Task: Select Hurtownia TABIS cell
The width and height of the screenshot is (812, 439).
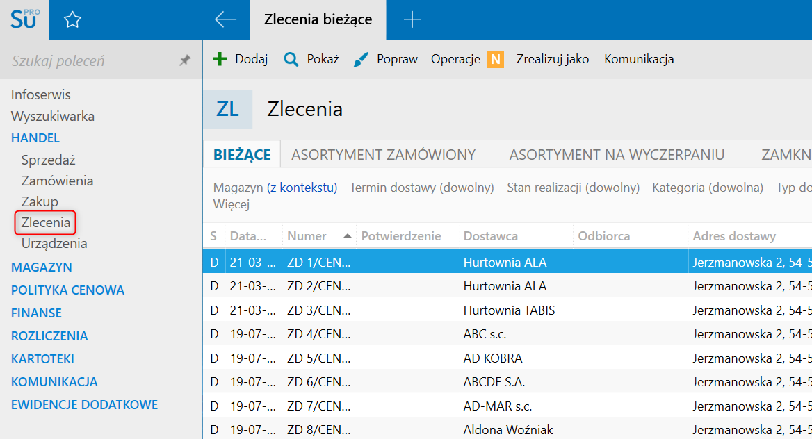Action: click(x=509, y=310)
